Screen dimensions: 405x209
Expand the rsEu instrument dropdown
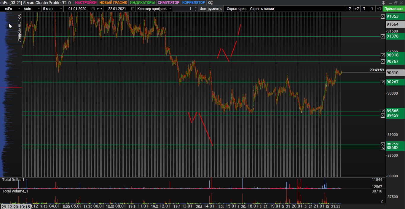click(x=19, y=9)
